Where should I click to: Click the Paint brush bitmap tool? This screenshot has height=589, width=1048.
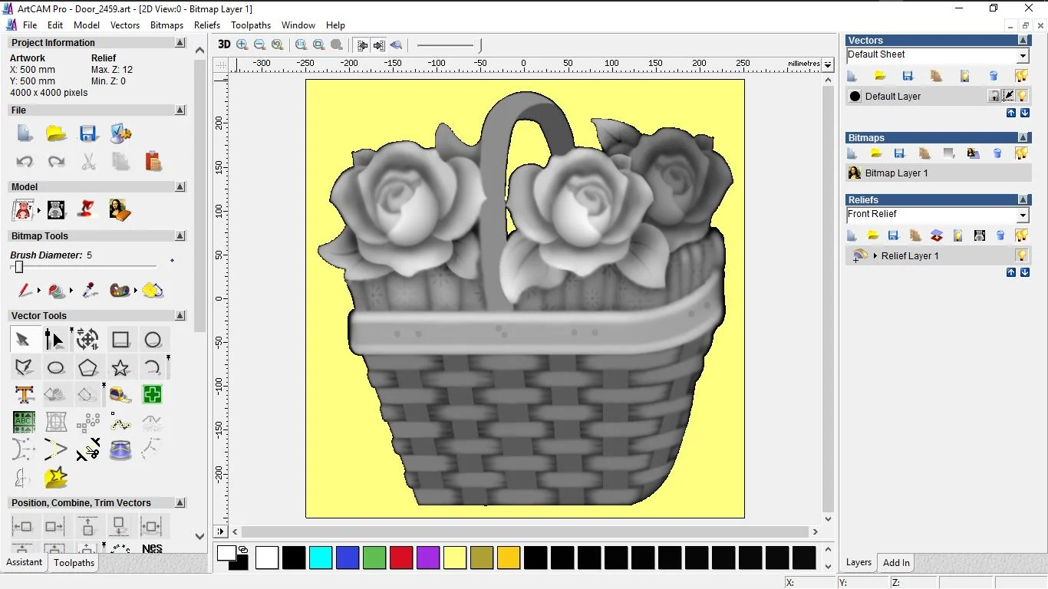pyautogui.click(x=25, y=291)
